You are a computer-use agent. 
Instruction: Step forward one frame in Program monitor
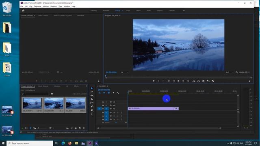click(183, 81)
